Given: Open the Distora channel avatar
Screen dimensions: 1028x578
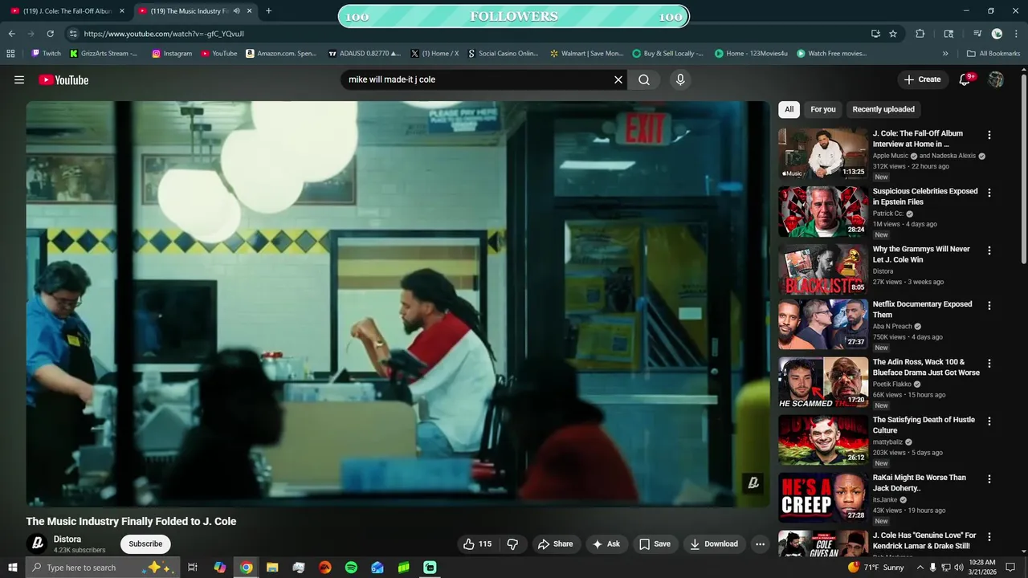Looking at the screenshot, I should point(37,543).
